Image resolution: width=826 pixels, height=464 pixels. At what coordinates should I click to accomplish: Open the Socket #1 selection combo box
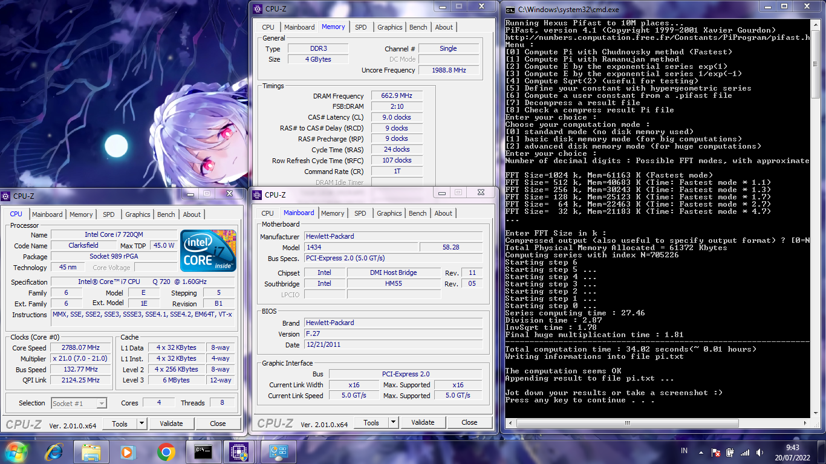pos(79,403)
